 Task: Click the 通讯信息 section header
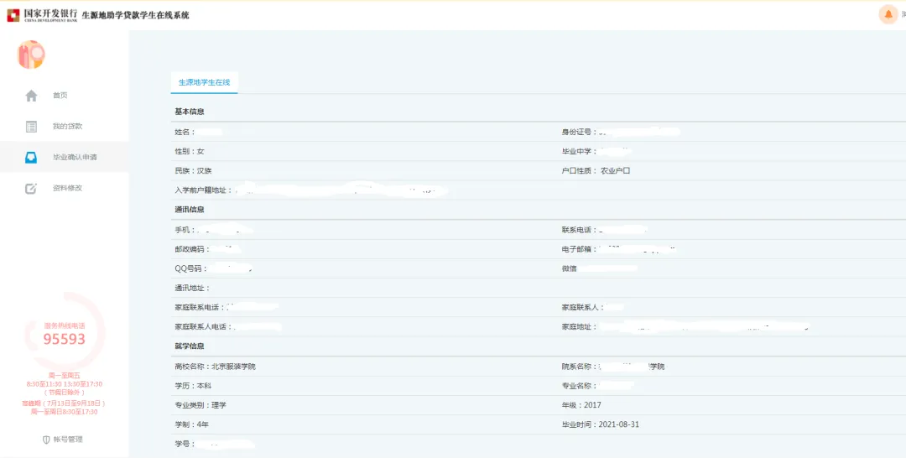point(190,209)
